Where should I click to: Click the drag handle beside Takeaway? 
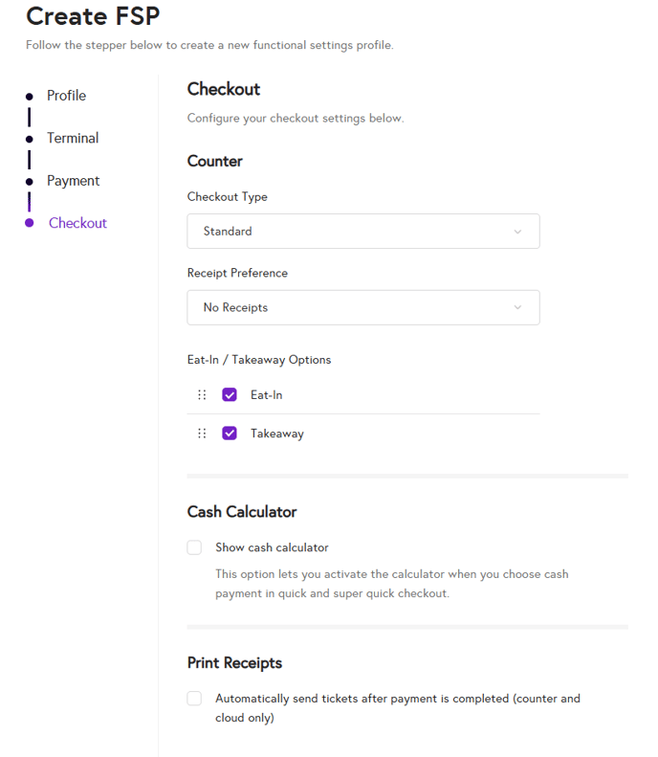(202, 434)
